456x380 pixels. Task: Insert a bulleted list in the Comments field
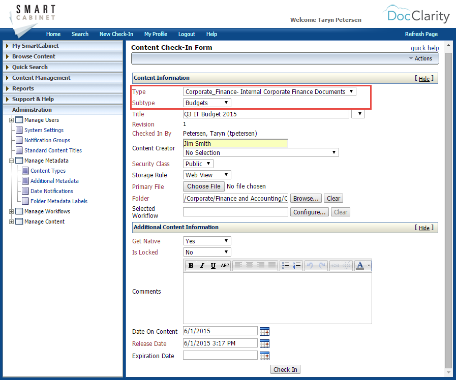point(286,265)
